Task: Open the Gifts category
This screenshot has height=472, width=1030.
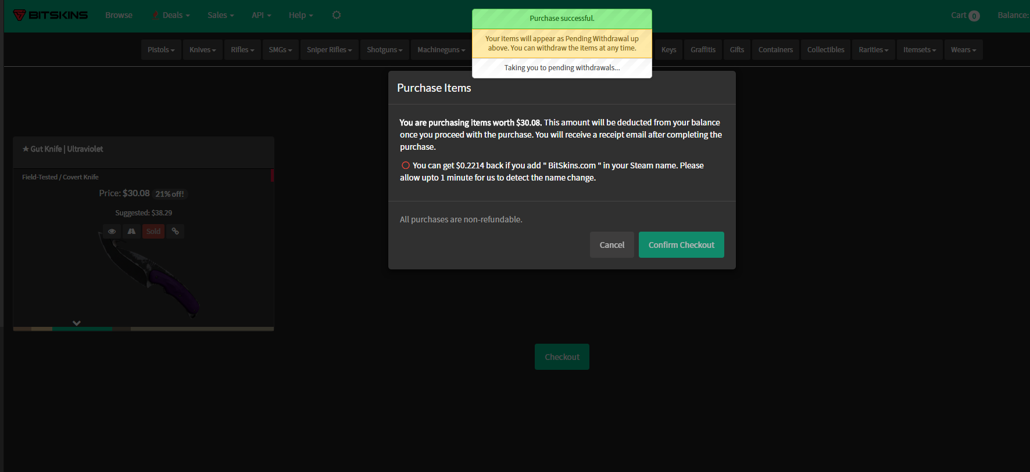Action: 737,50
